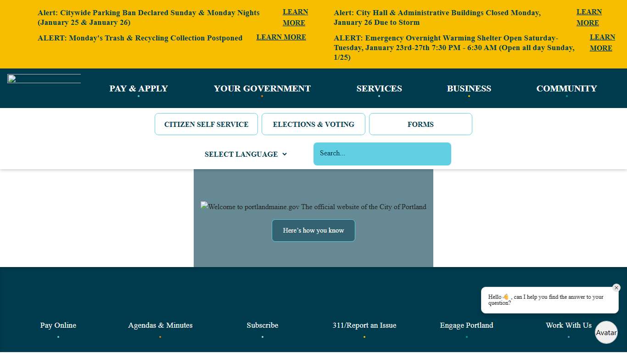Click the Here's how you know button
627x353 pixels.
click(313, 230)
